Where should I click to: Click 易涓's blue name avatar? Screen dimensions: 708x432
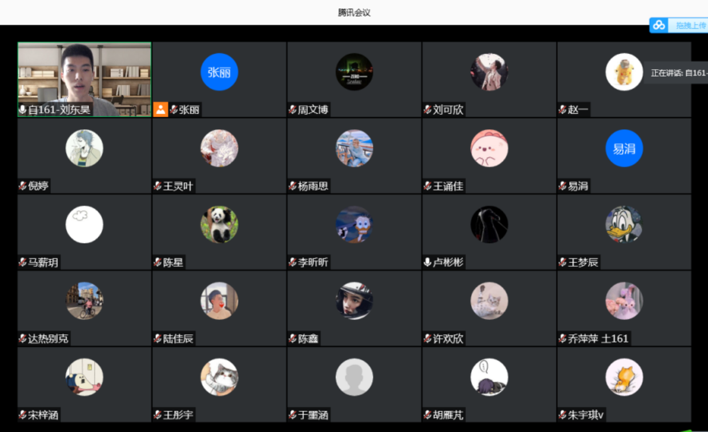[x=624, y=149]
